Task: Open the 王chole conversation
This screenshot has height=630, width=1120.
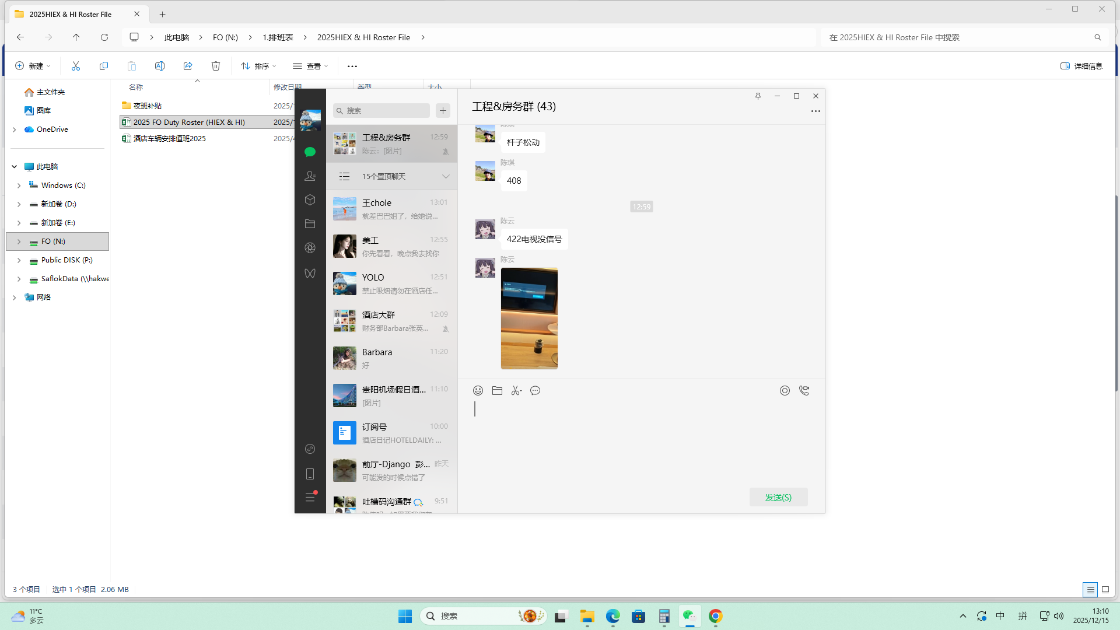Action: pyautogui.click(x=391, y=209)
